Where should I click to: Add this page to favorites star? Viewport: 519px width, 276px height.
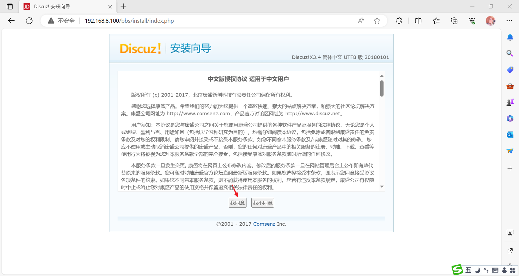(x=377, y=21)
